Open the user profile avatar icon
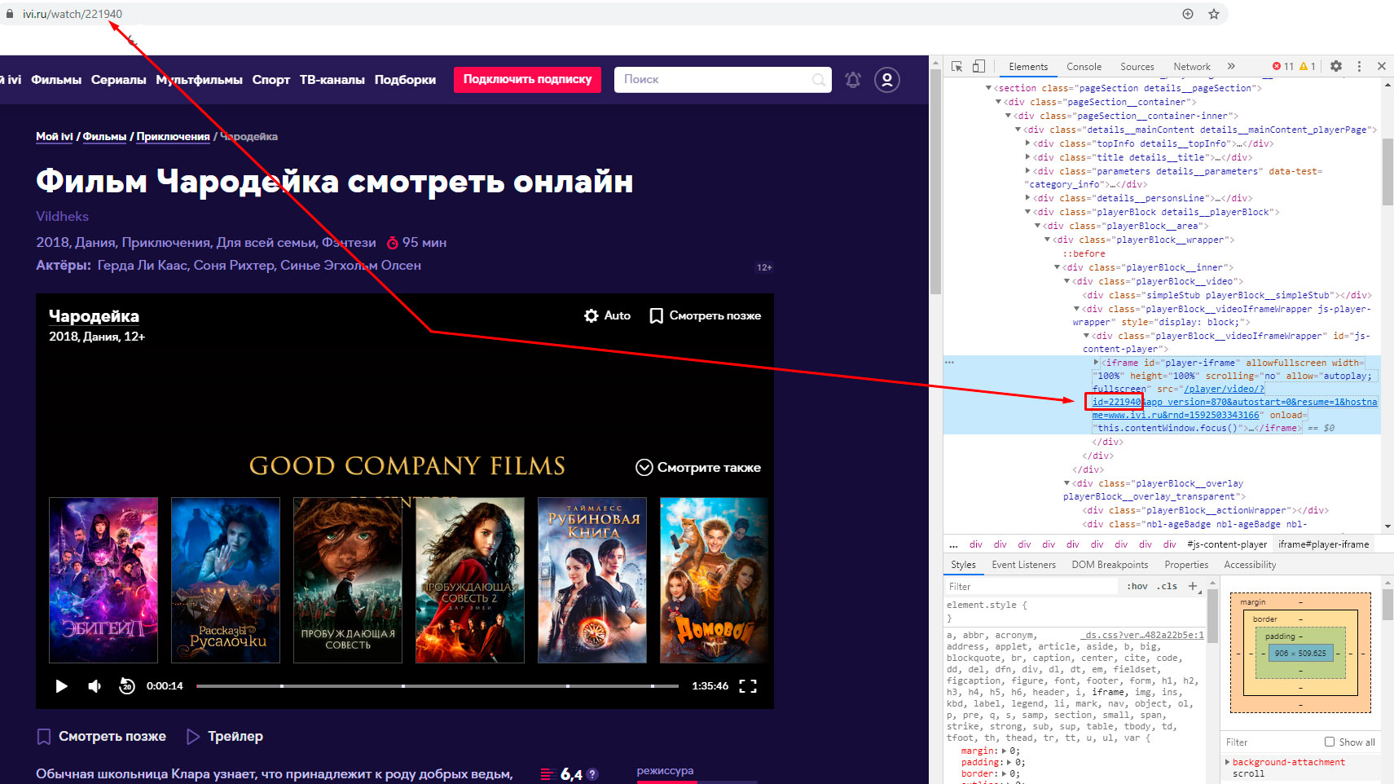The width and height of the screenshot is (1394, 784). 887,80
